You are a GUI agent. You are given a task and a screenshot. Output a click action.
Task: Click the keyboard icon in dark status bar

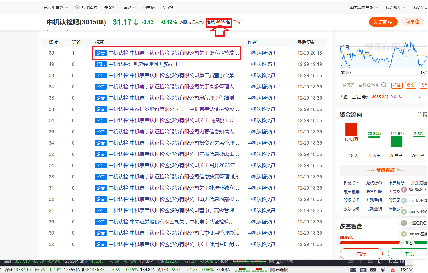coord(351,262)
